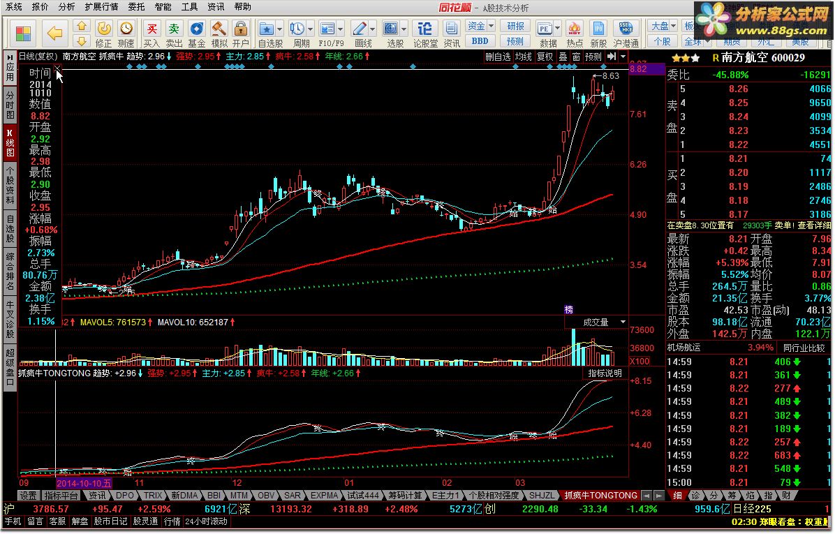Click the 周期 period clock icon
This screenshot has width=835, height=534.
tap(297, 29)
